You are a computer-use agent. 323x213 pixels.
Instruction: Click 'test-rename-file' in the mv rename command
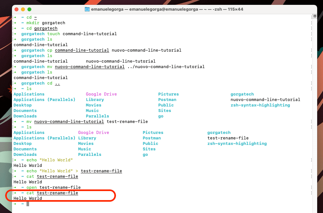click(127, 122)
